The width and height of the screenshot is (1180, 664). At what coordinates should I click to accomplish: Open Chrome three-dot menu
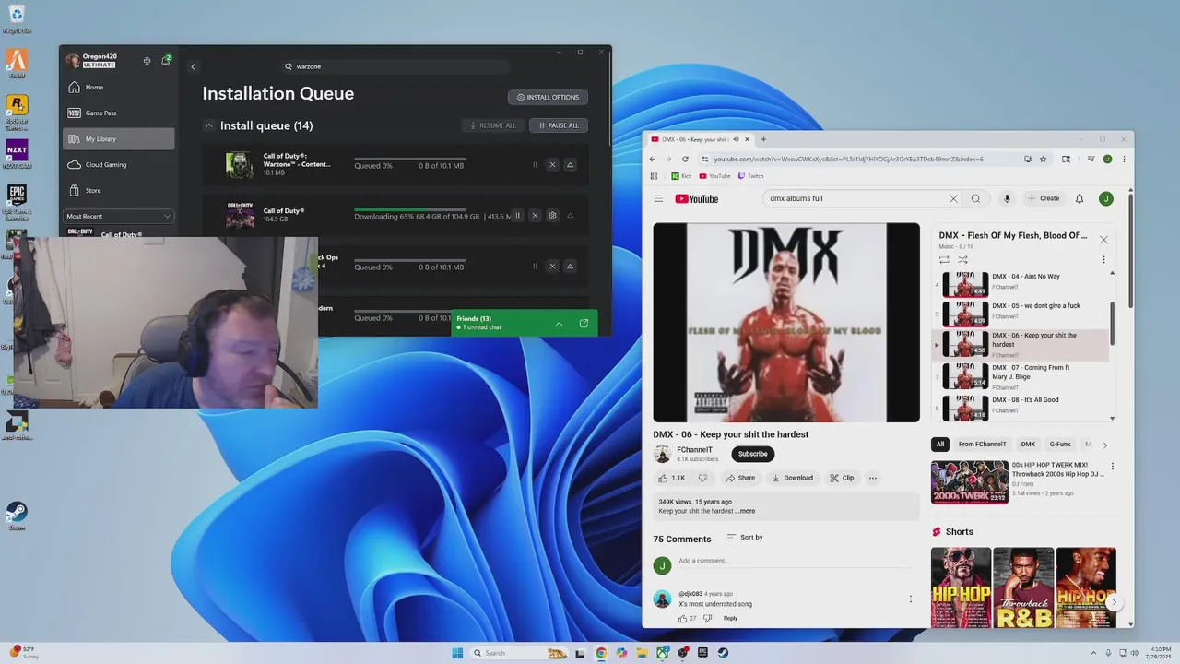pyautogui.click(x=1124, y=159)
